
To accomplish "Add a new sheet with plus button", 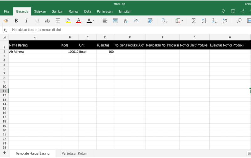I will point(4,153).
